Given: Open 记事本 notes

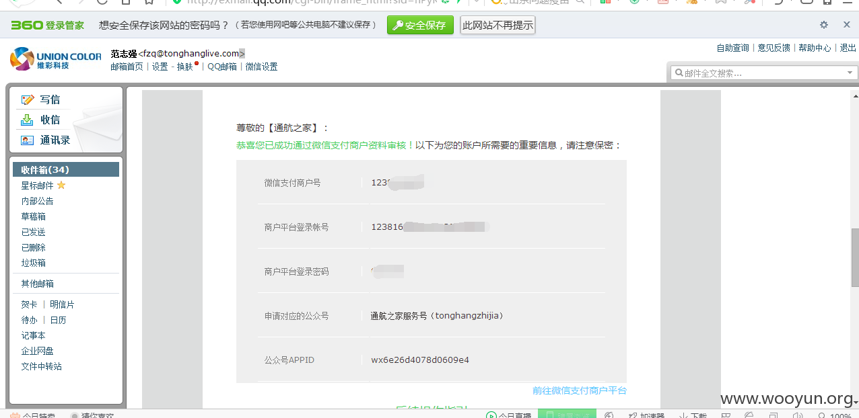Looking at the screenshot, I should tap(33, 335).
